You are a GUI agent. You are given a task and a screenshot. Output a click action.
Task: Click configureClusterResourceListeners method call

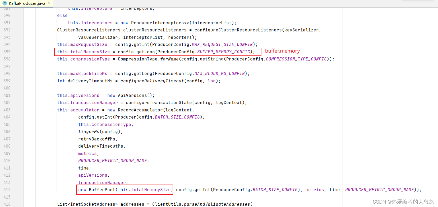(x=238, y=30)
